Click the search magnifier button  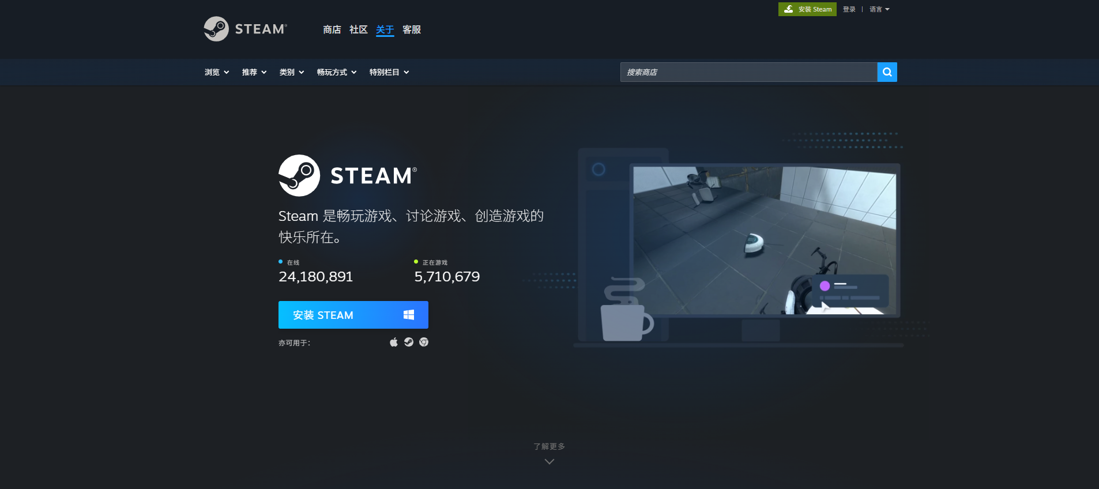(x=887, y=72)
